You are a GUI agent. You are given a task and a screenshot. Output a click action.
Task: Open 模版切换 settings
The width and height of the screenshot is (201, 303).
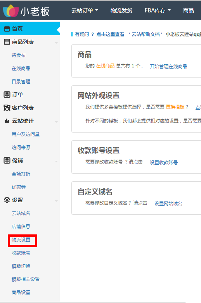[x=21, y=266]
